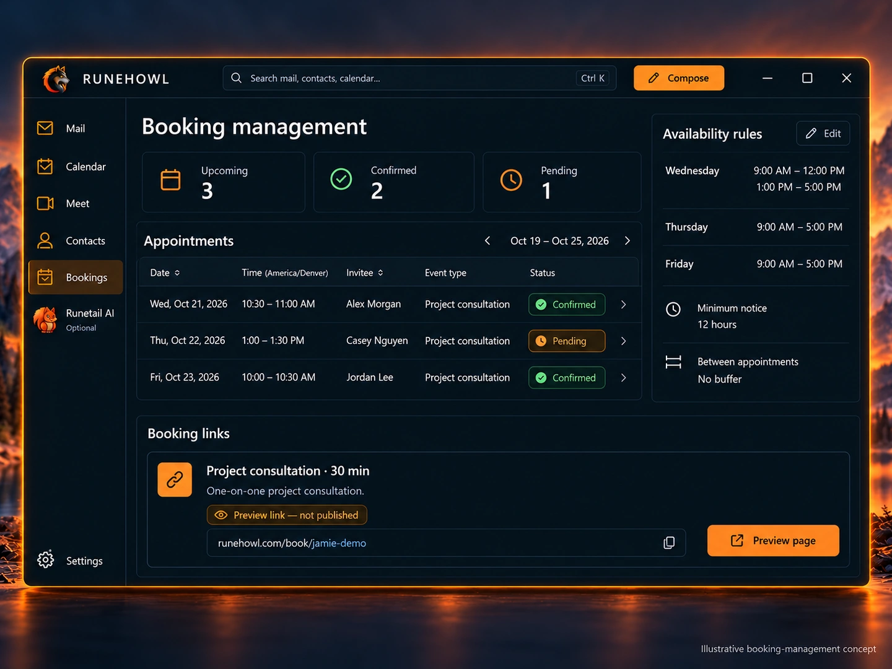Click the Upcoming calendar icon

tap(170, 180)
